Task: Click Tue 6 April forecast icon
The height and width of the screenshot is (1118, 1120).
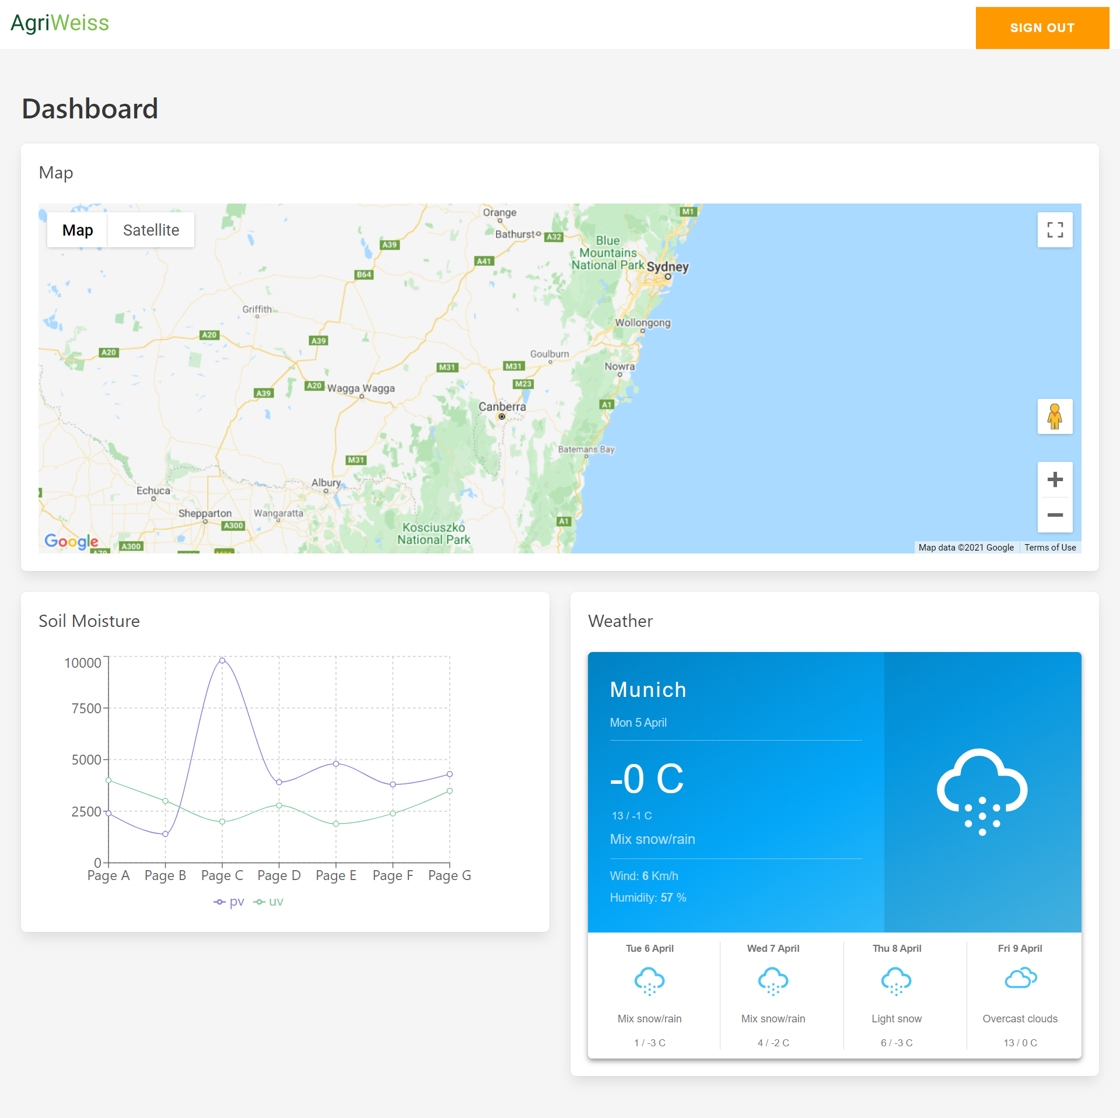Action: coord(649,981)
